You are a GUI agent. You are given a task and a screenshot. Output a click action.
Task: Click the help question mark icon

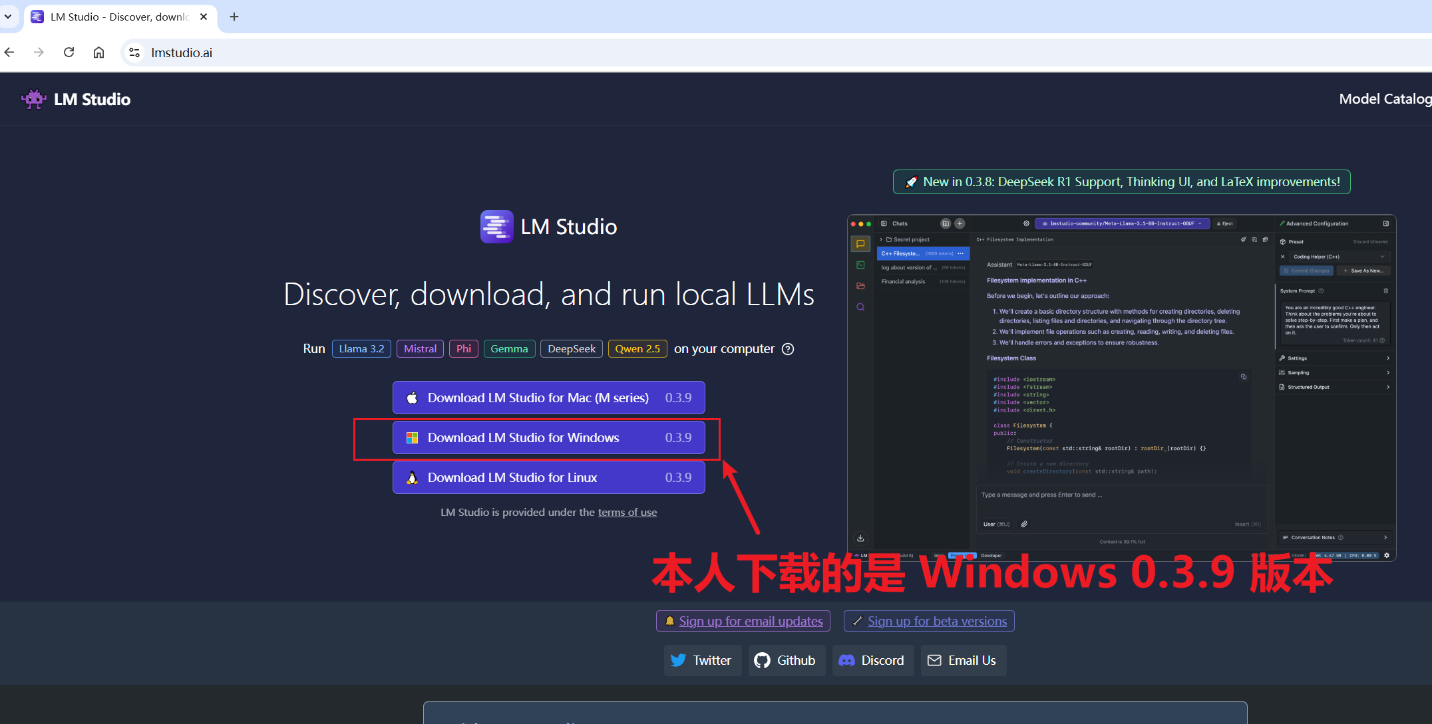coord(788,349)
